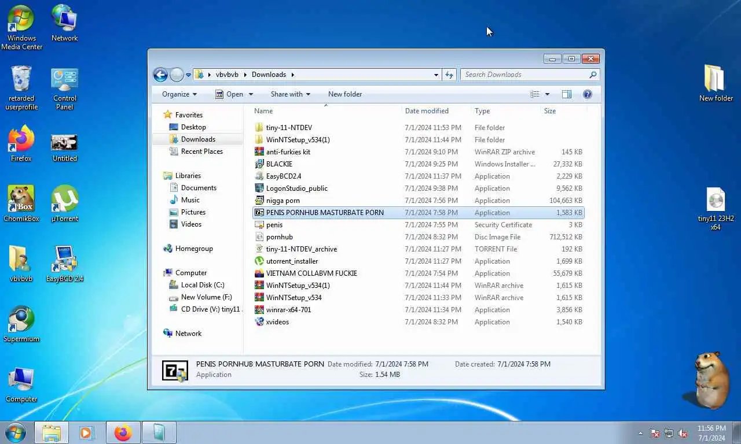Screen dimensions: 741x444
Task: Click the tiny11 23H2 x64 disc image
Action: 716,209
